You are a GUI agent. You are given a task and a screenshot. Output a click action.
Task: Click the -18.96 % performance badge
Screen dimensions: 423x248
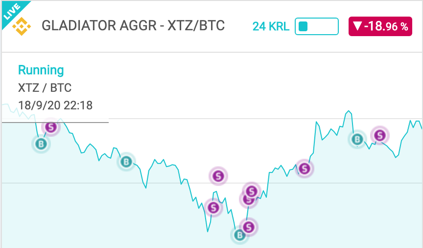tap(380, 26)
